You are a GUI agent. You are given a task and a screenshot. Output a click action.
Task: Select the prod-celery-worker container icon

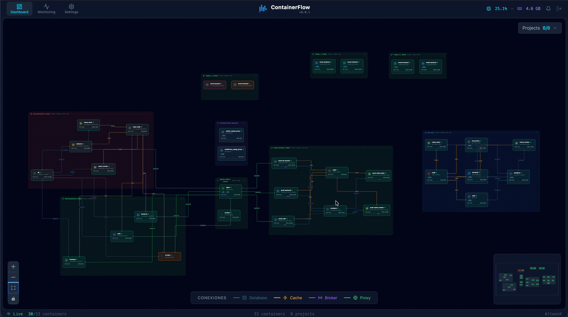[x=367, y=208]
